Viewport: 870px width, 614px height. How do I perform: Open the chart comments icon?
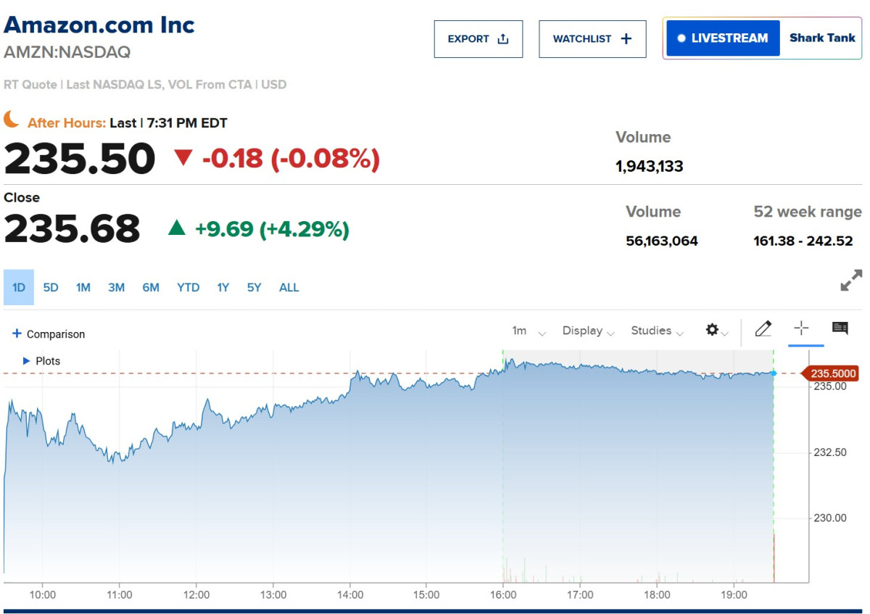coord(840,329)
